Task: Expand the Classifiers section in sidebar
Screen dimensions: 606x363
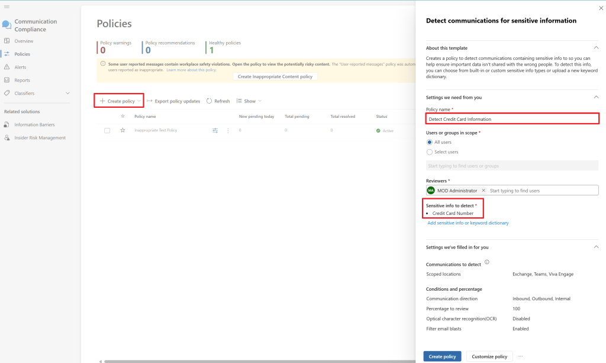Action: [x=67, y=93]
